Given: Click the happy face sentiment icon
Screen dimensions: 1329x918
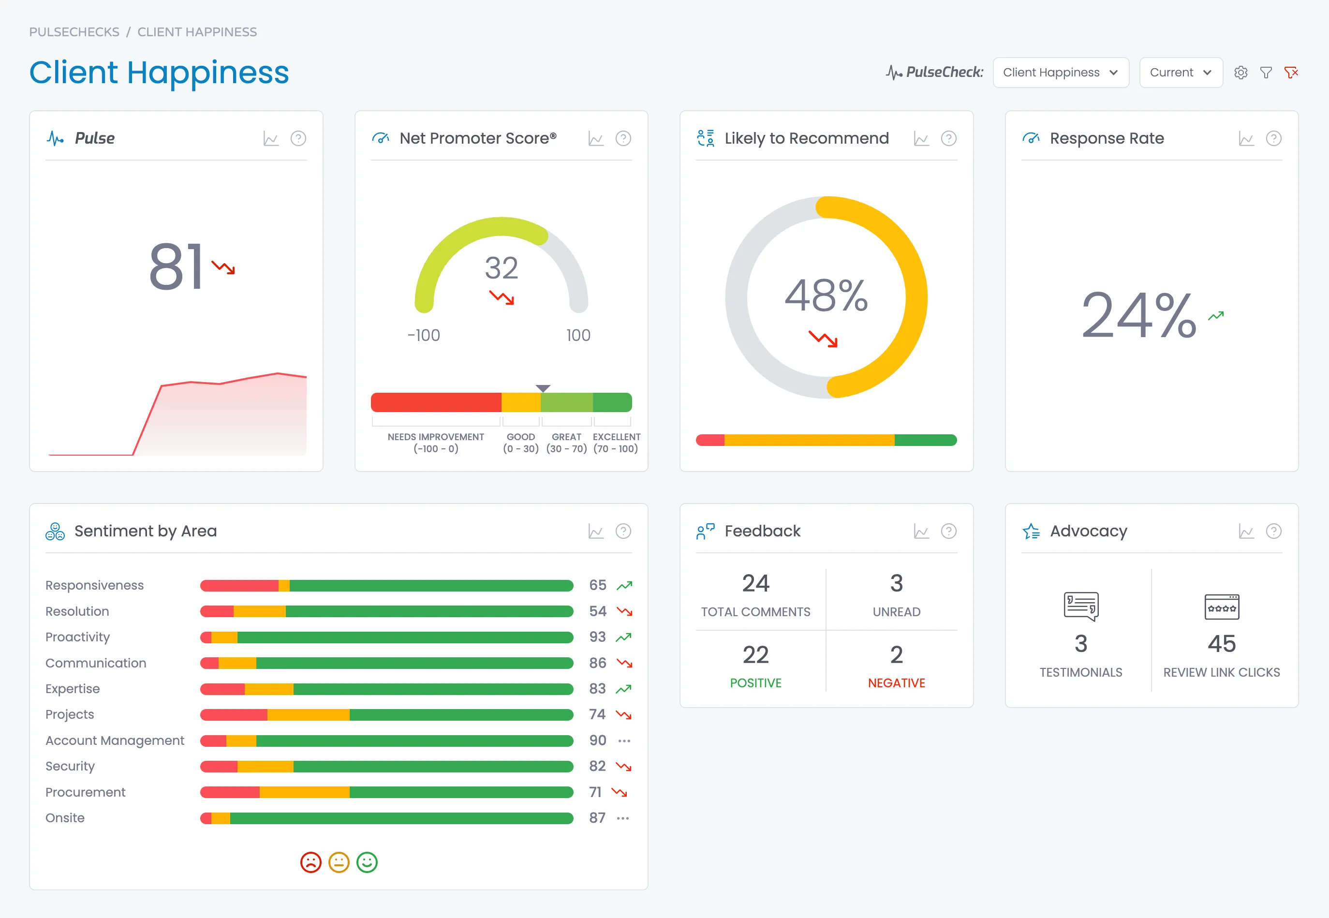Looking at the screenshot, I should (x=367, y=862).
